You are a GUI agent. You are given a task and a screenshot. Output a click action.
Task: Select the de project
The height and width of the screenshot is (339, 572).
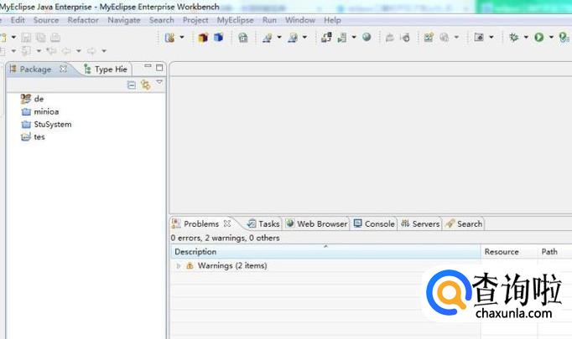pos(32,99)
